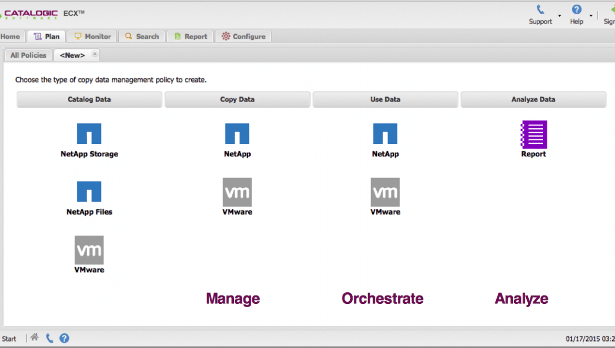Pick the VMware icon under Catalog Data
This screenshot has height=348, width=615.
coord(89,250)
